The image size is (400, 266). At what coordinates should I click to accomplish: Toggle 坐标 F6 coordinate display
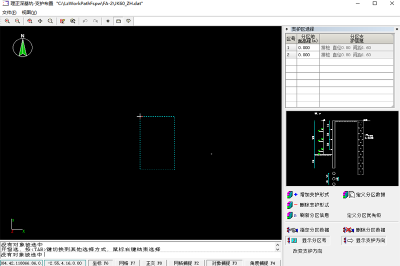(x=100, y=263)
